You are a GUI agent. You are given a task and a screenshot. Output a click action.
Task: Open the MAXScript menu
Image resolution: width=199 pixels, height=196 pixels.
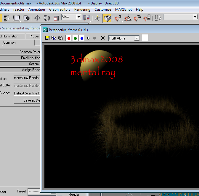coord(123,10)
